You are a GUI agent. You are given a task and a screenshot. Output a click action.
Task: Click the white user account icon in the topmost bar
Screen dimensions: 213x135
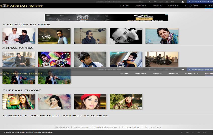coord(183,2)
